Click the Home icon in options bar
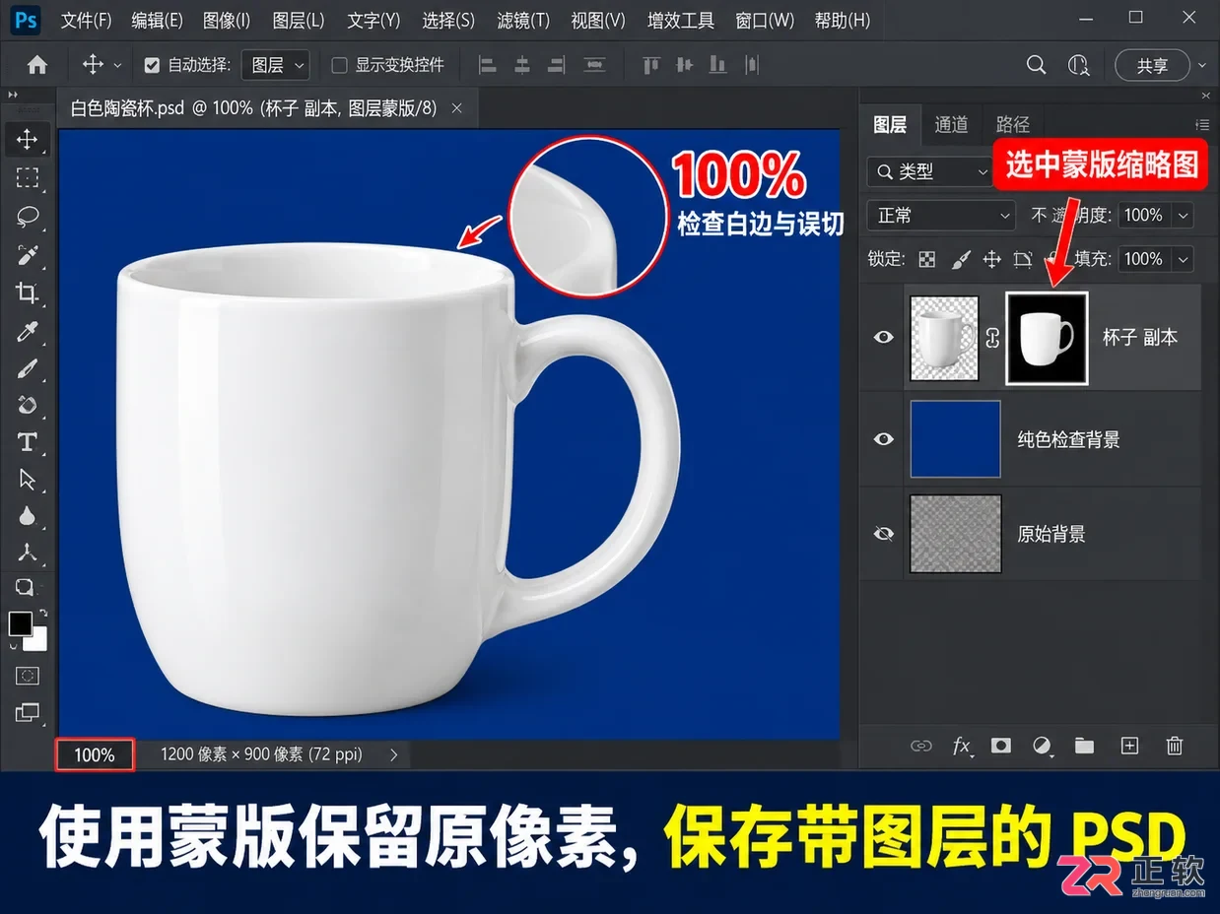Image resolution: width=1220 pixels, height=914 pixels. coord(37,65)
